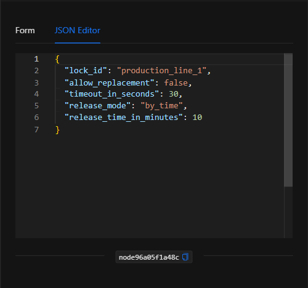Click the "release_mode" key
This screenshot has width=308, height=288.
tap(97, 106)
